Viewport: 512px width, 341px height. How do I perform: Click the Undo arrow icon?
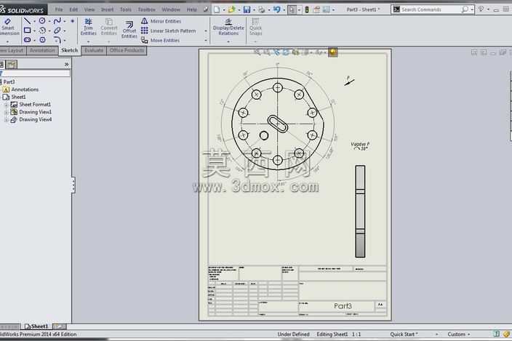pyautogui.click(x=277, y=9)
